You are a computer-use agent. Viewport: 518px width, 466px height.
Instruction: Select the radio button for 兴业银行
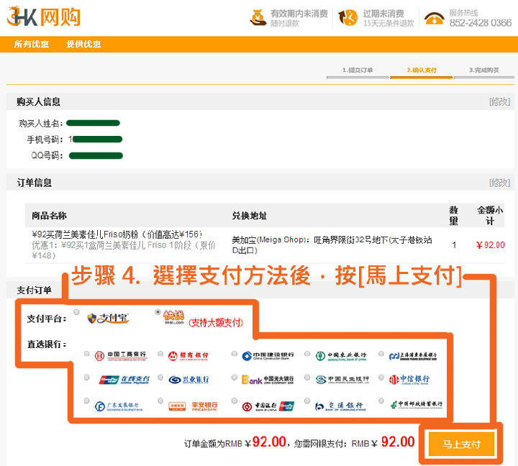(160, 378)
